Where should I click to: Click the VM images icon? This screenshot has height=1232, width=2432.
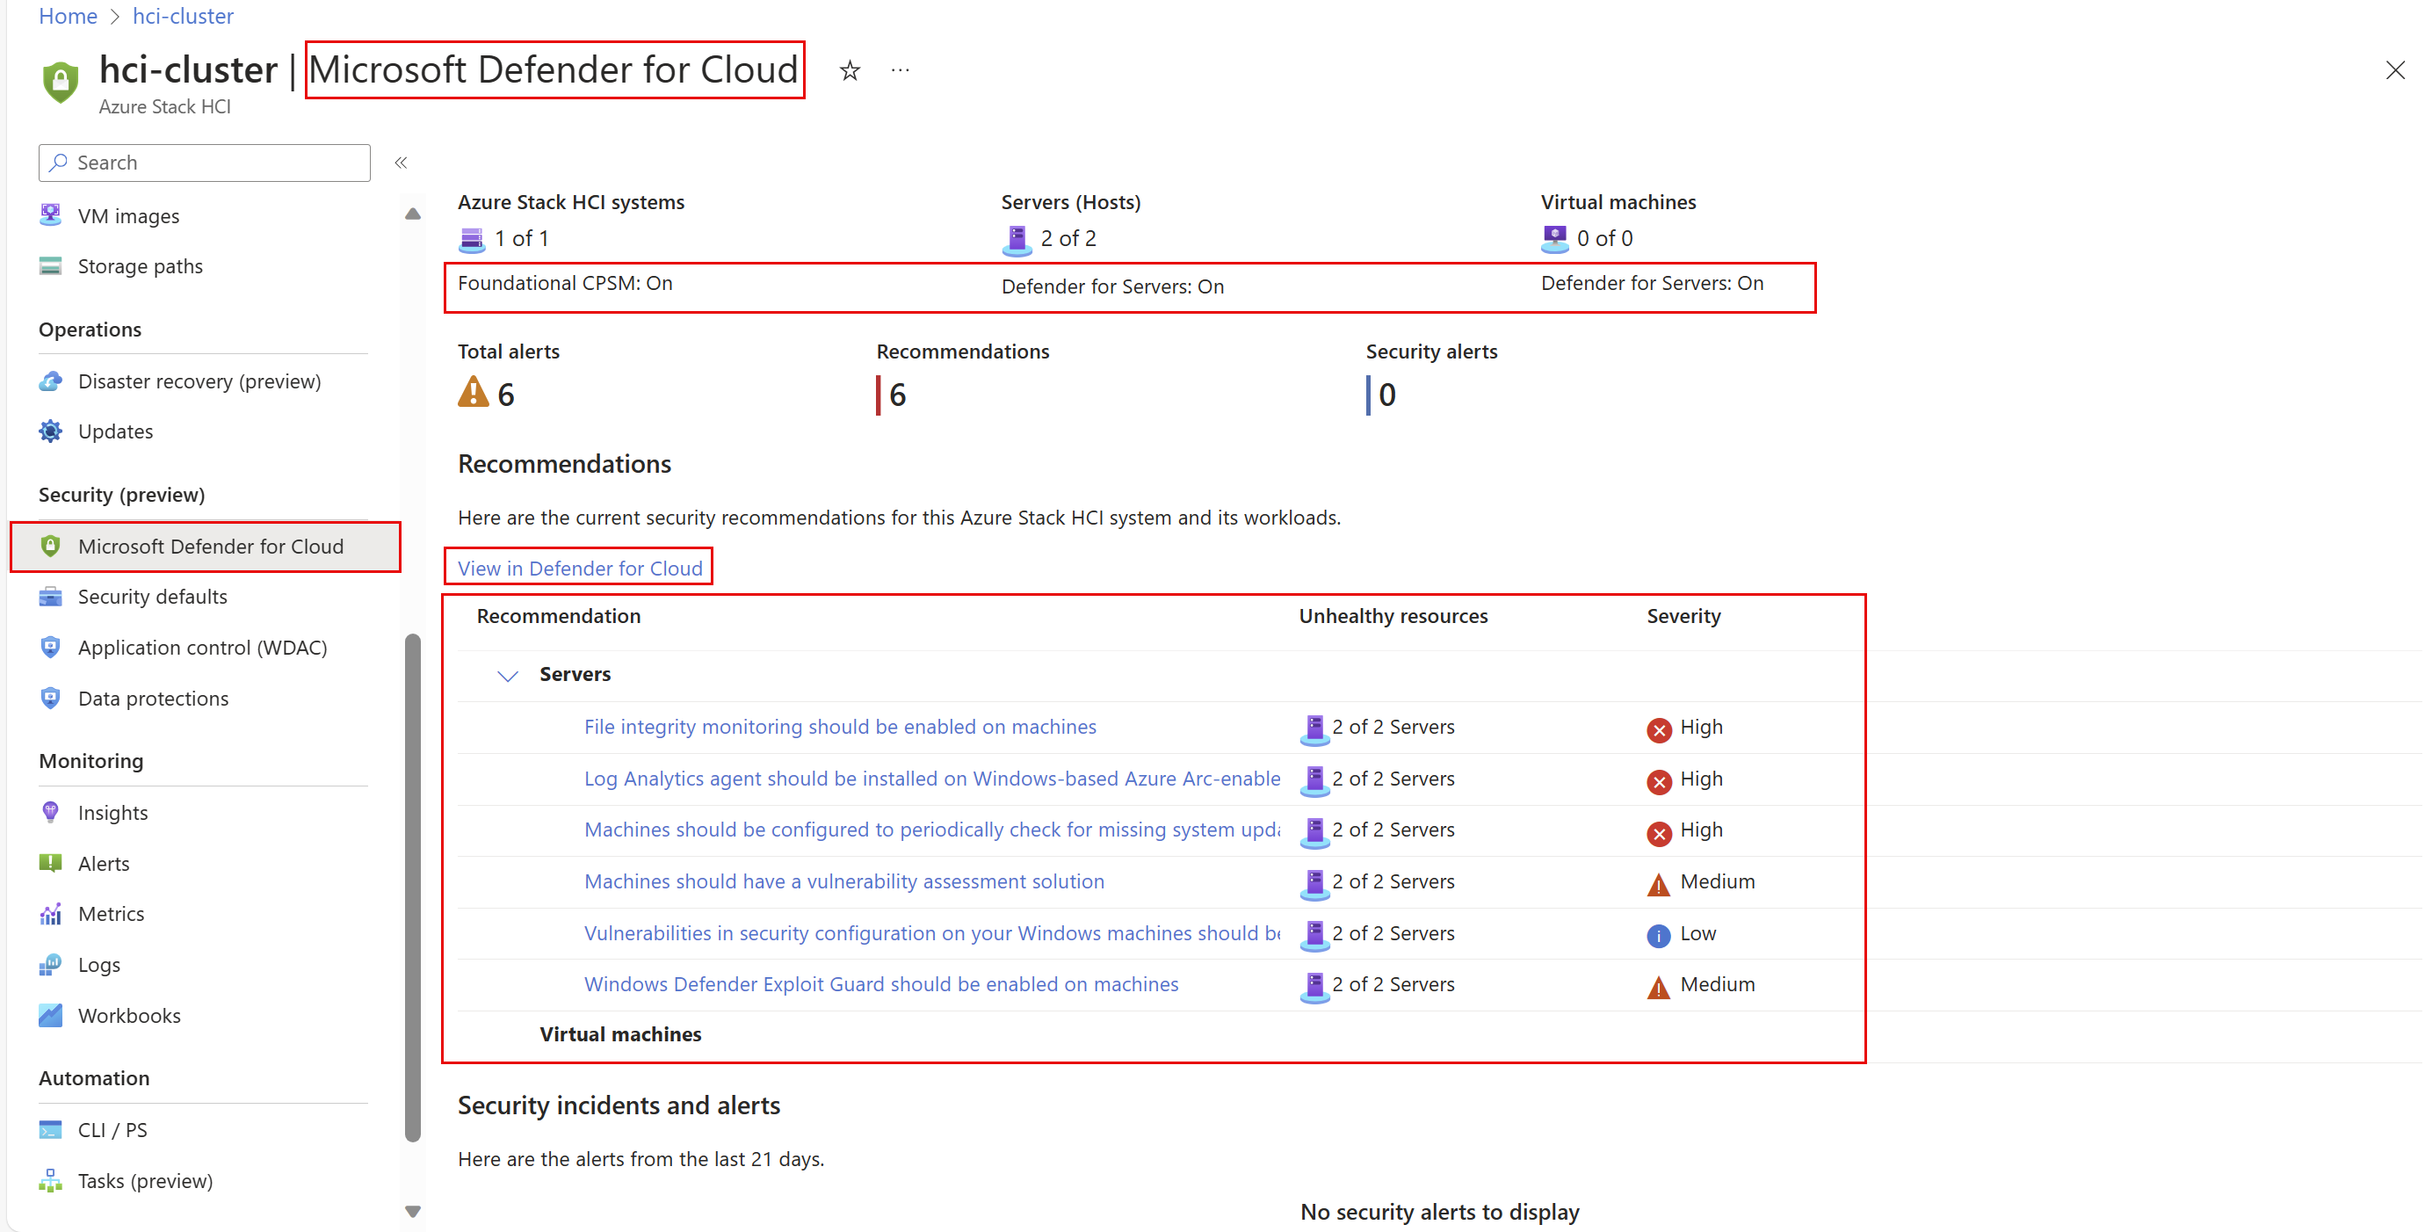tap(51, 215)
